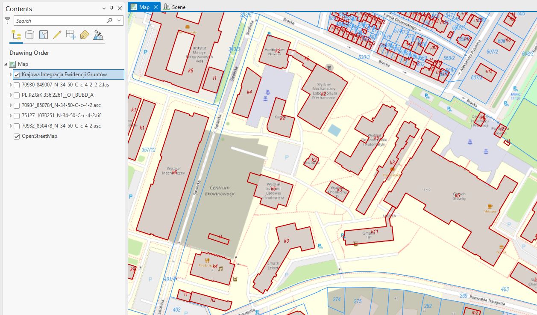Choose List By Labeling tag icon
This screenshot has height=315, width=537.
tap(84, 35)
